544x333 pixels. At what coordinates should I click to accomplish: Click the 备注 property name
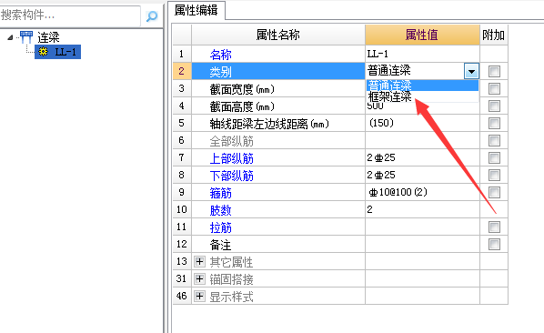221,245
